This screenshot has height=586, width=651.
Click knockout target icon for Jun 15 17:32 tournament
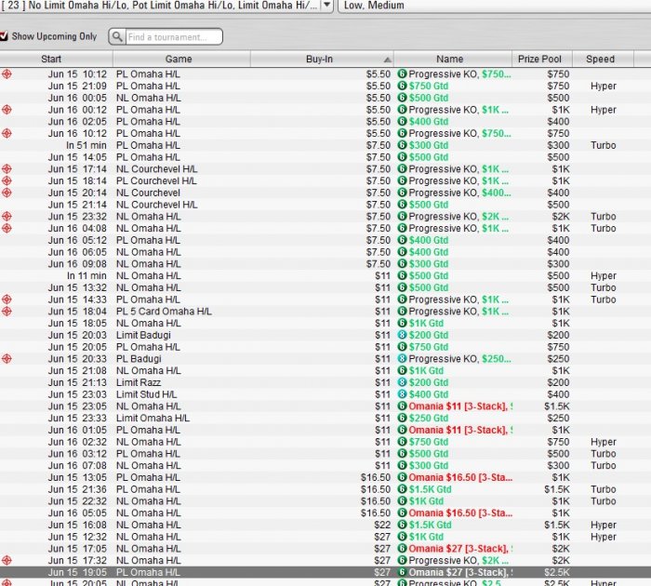[x=7, y=560]
